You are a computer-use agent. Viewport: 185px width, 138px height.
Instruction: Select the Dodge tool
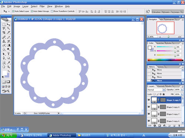tap(9, 49)
